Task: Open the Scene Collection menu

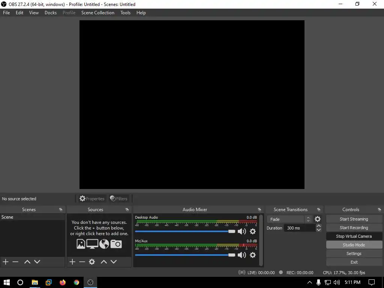Action: coord(98,13)
